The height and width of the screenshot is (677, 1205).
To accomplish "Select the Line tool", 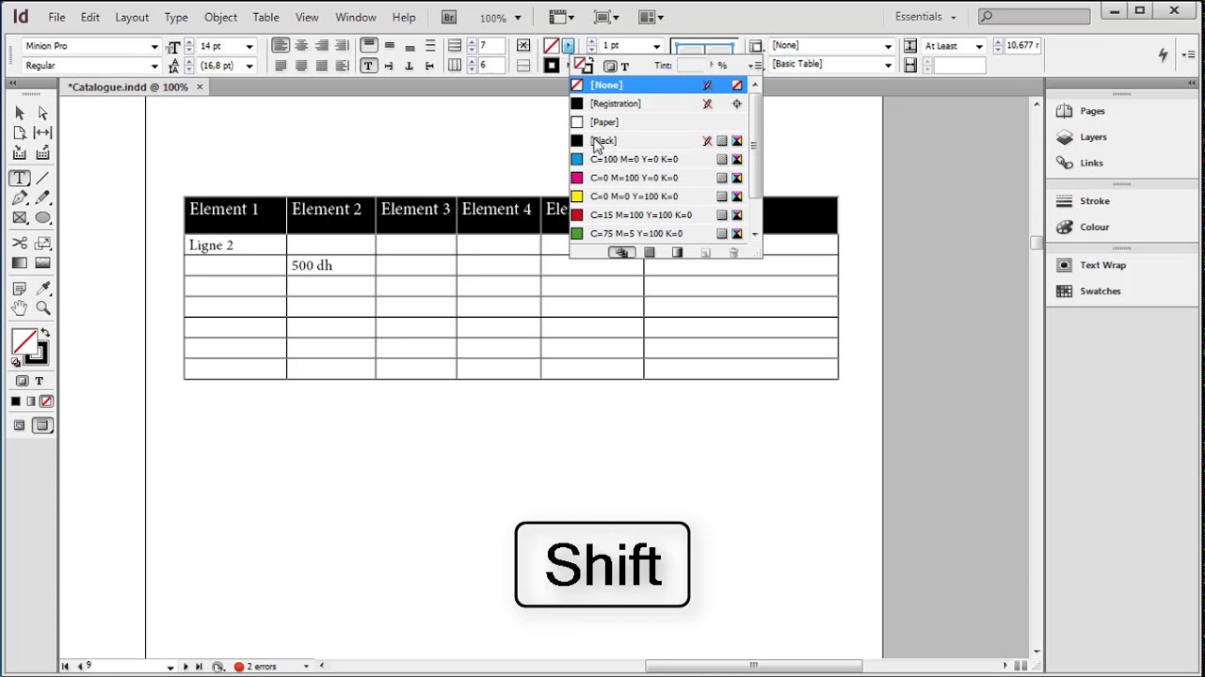I will point(43,178).
